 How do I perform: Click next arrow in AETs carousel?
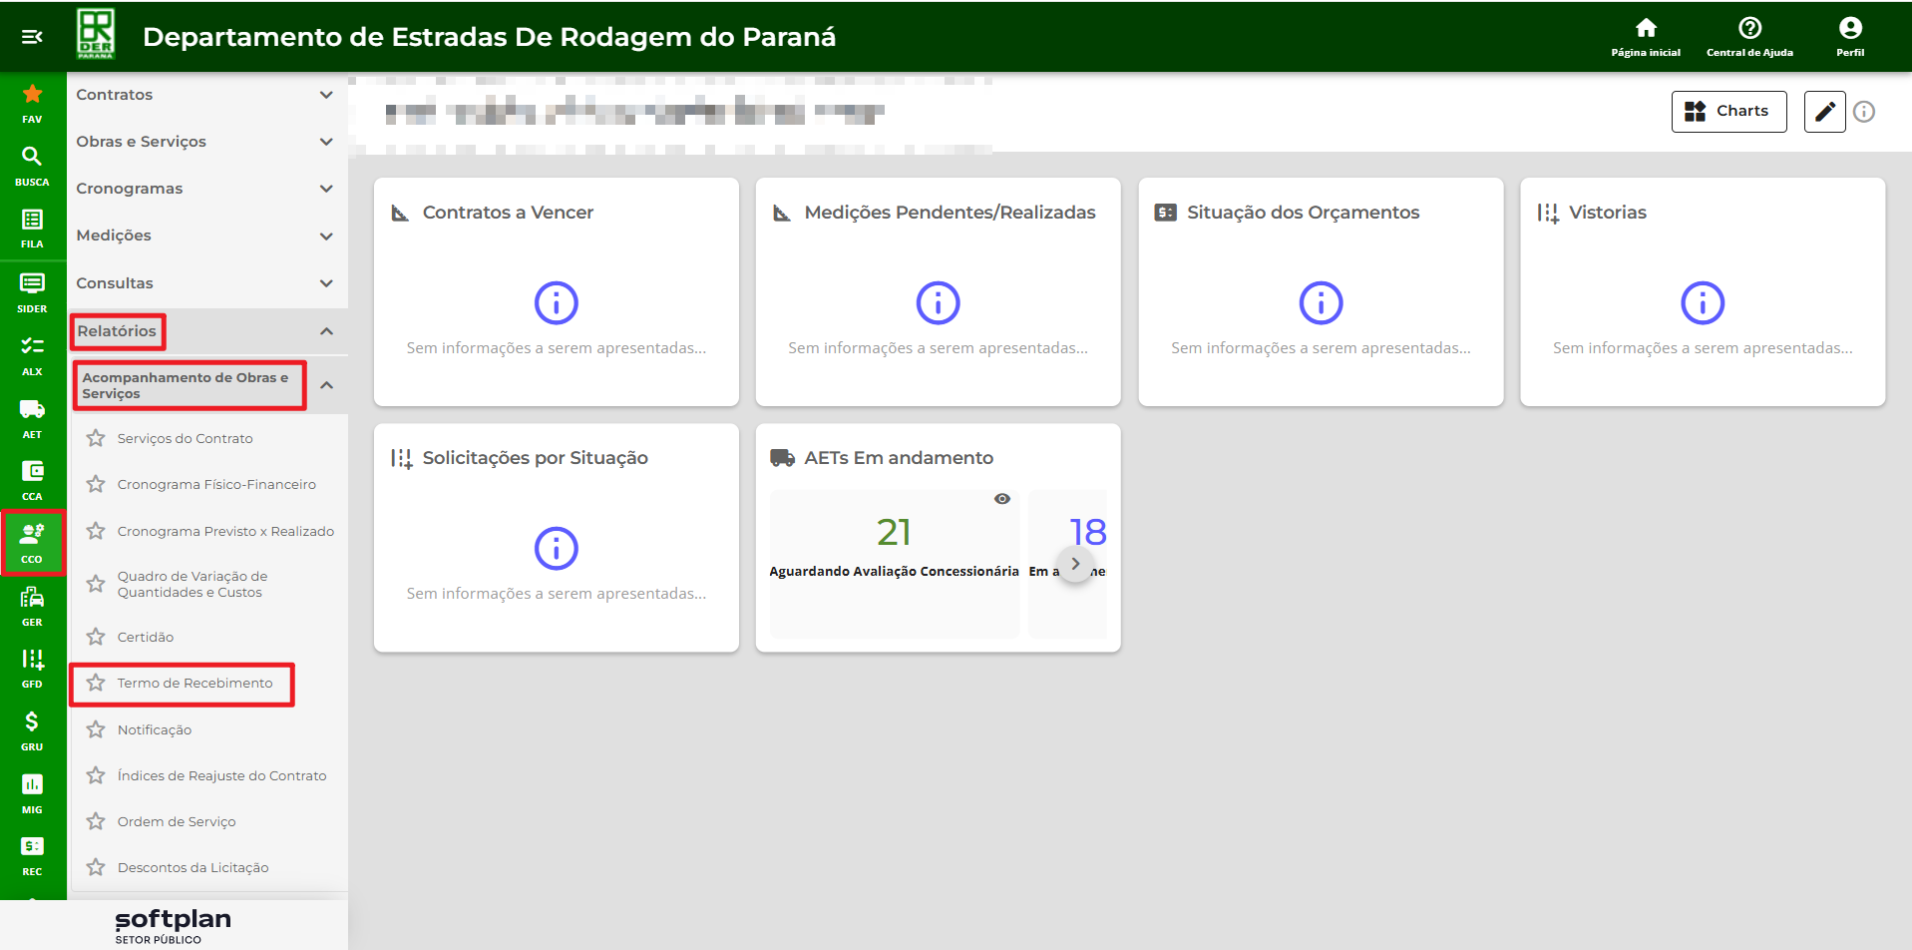(x=1074, y=564)
